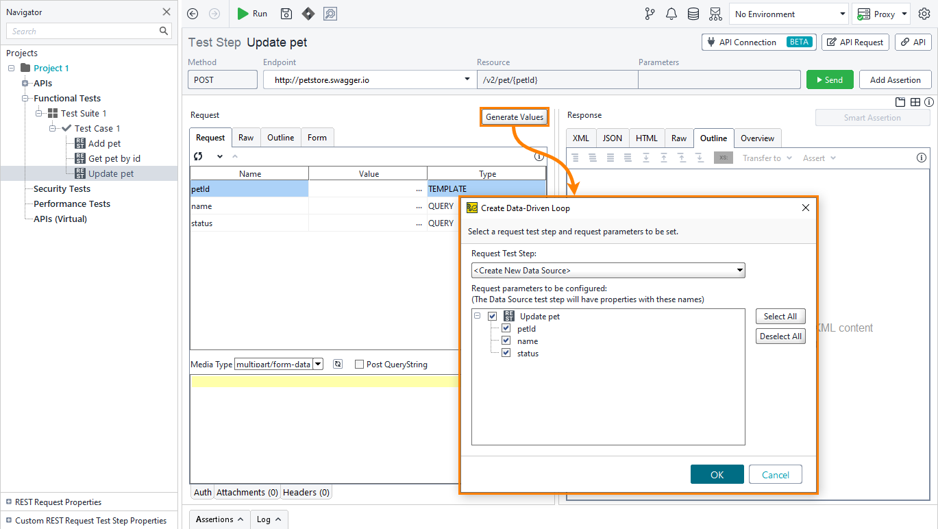Click the database icon in top toolbar
The height and width of the screenshot is (529, 938).
click(x=693, y=14)
